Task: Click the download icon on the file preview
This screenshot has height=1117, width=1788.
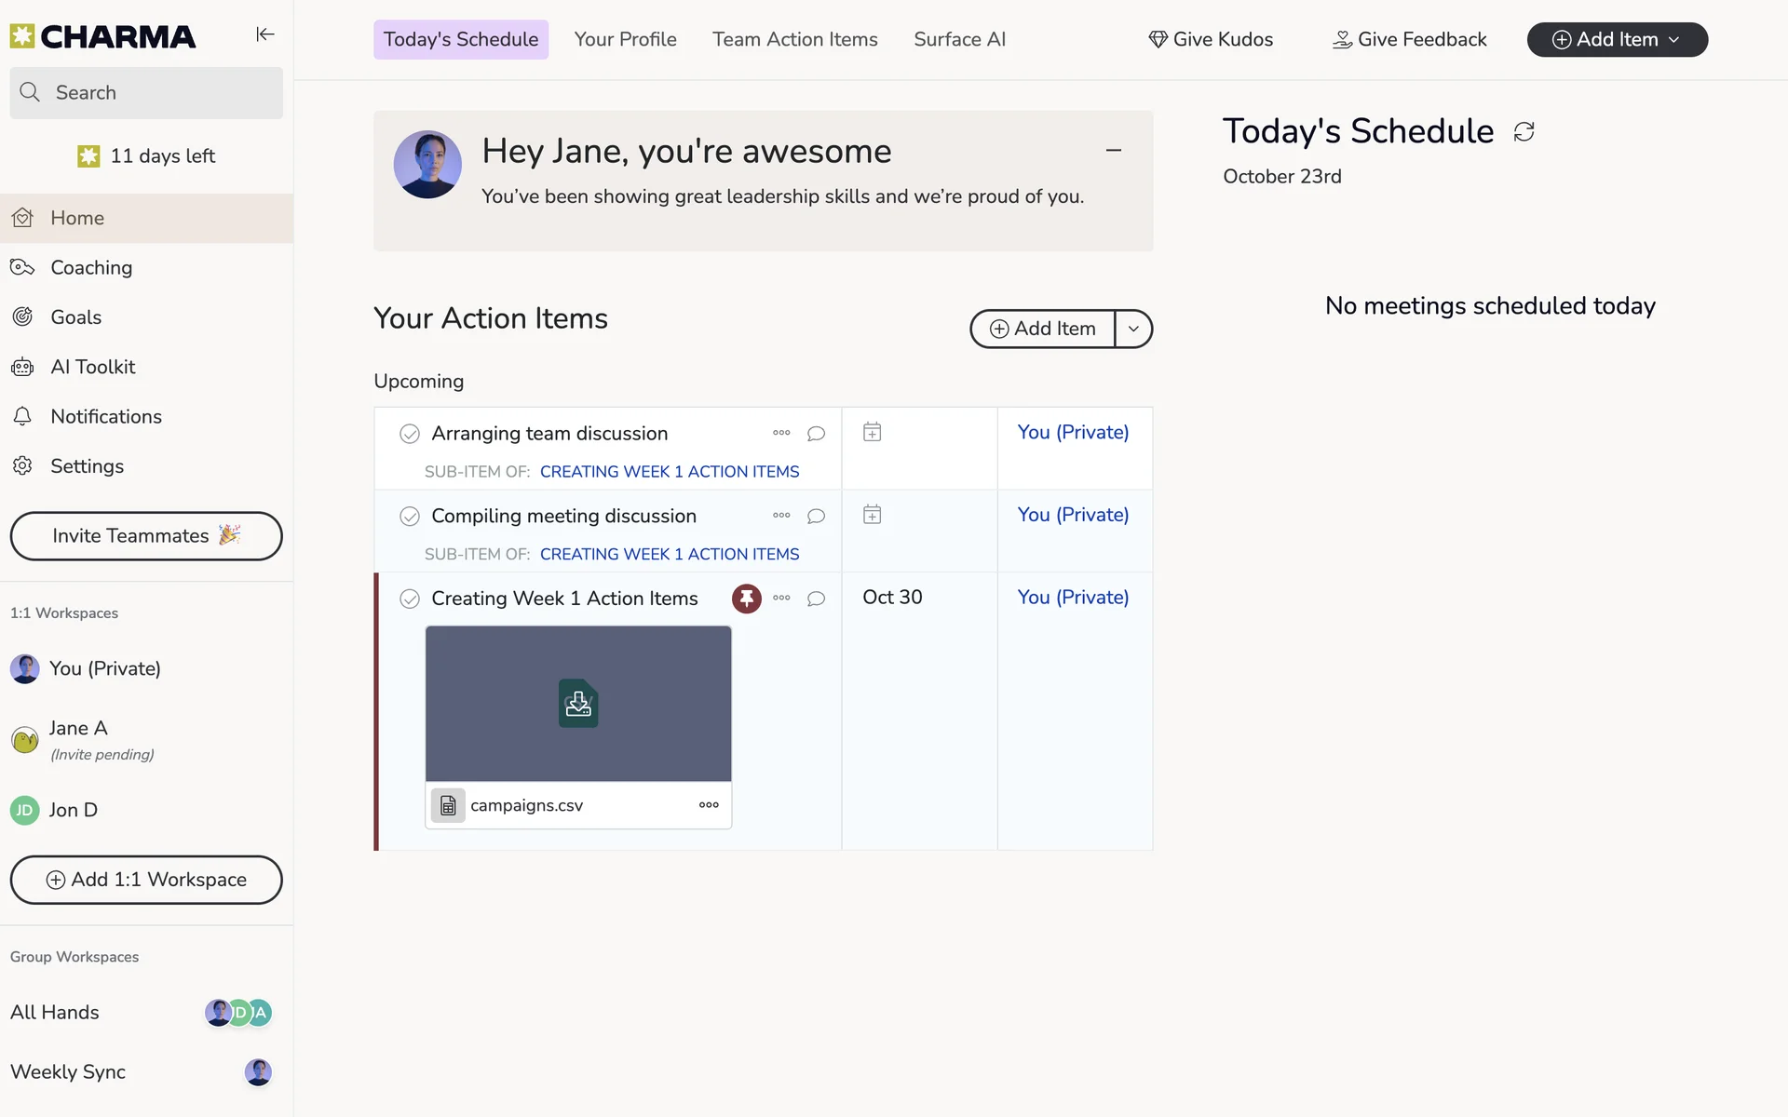Action: (x=578, y=704)
